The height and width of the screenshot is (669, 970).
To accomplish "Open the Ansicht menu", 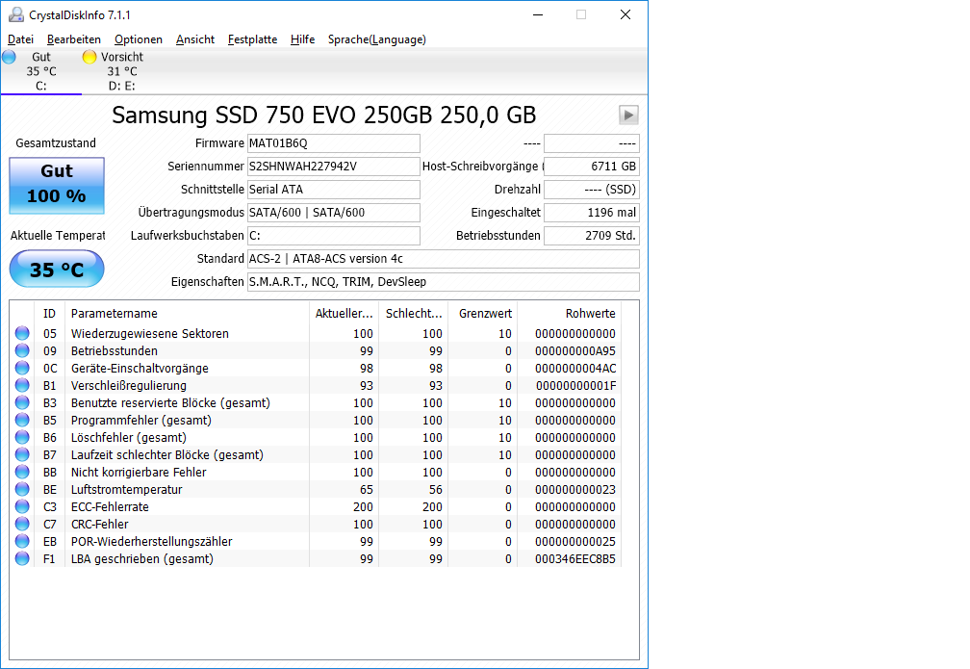I will [x=194, y=39].
